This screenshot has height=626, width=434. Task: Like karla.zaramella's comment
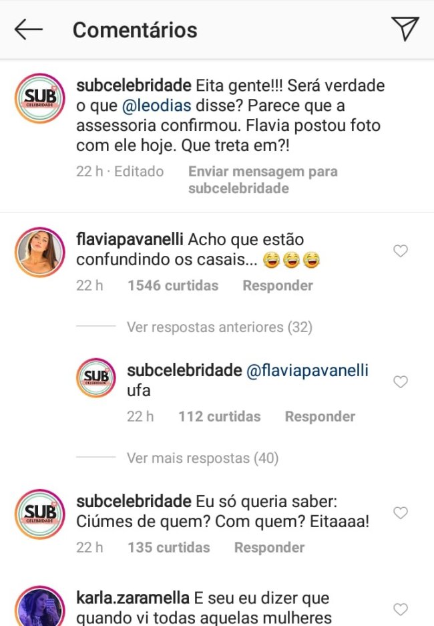tap(401, 609)
